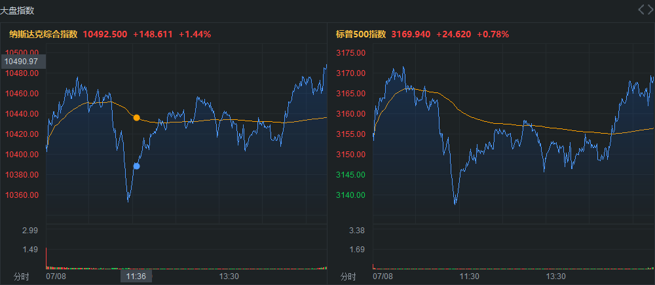Click the 11:30 time on S&P axis
The width and height of the screenshot is (655, 285).
point(469,276)
